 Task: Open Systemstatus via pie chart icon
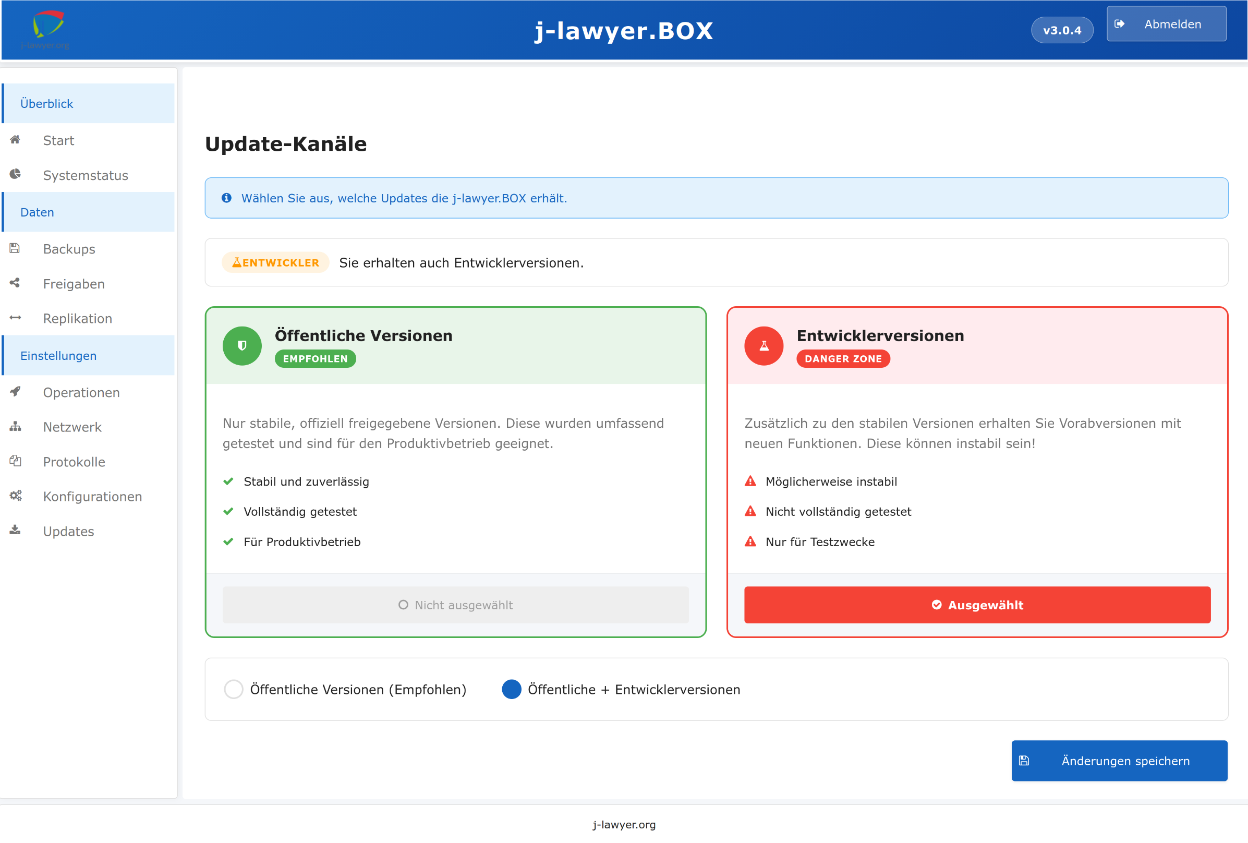coord(15,174)
